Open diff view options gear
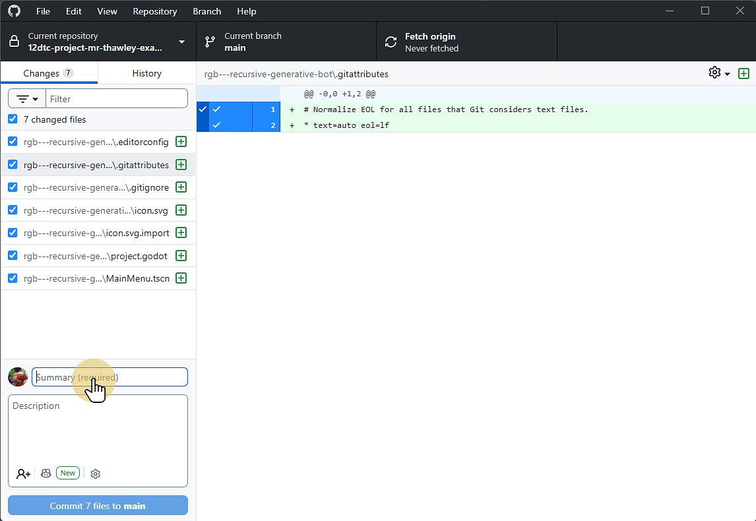This screenshot has height=521, width=756. pyautogui.click(x=713, y=73)
